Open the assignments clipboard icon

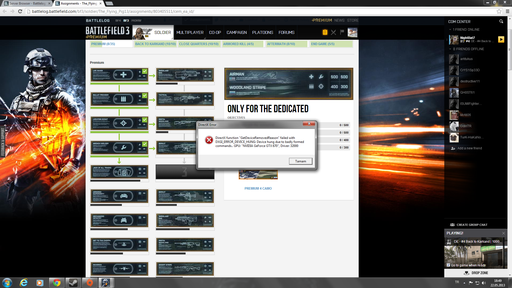pyautogui.click(x=325, y=32)
